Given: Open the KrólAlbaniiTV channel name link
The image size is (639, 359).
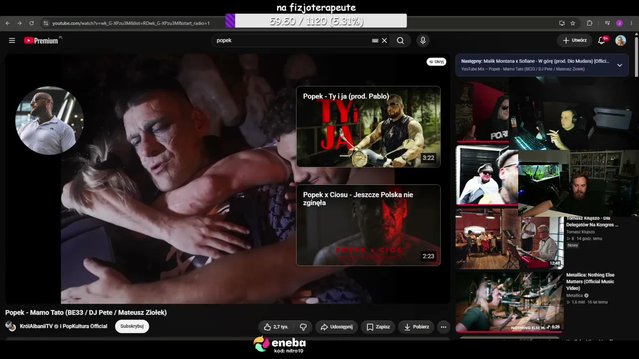Looking at the screenshot, I should pyautogui.click(x=36, y=327).
